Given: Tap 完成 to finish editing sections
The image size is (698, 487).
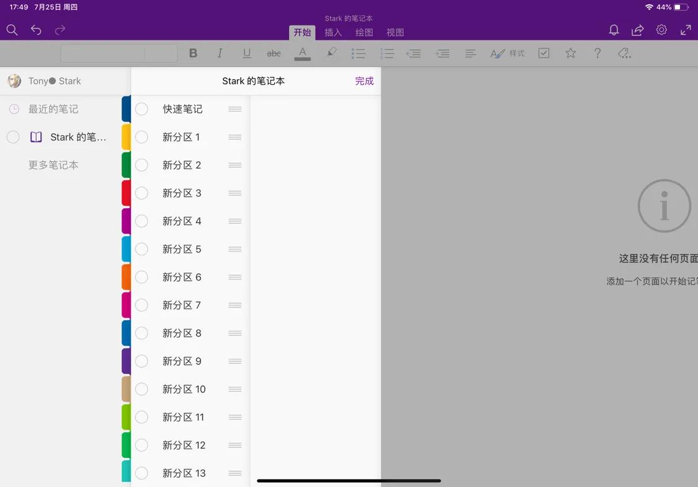Looking at the screenshot, I should [365, 81].
